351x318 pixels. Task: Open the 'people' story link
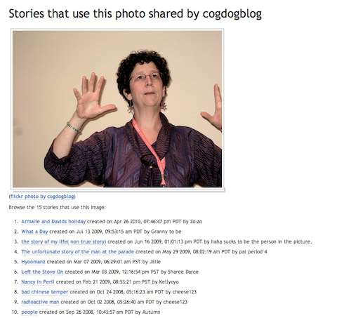click(x=29, y=312)
